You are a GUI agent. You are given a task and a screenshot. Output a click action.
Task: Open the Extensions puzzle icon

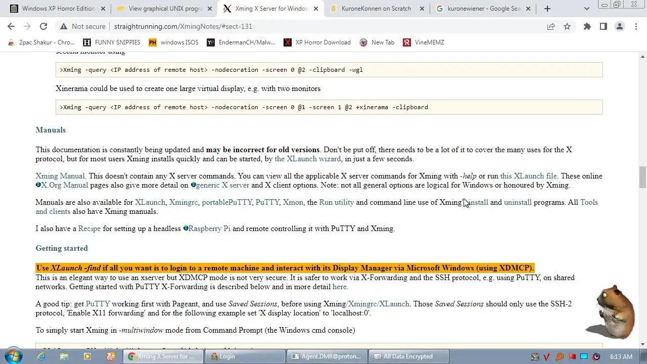(587, 26)
